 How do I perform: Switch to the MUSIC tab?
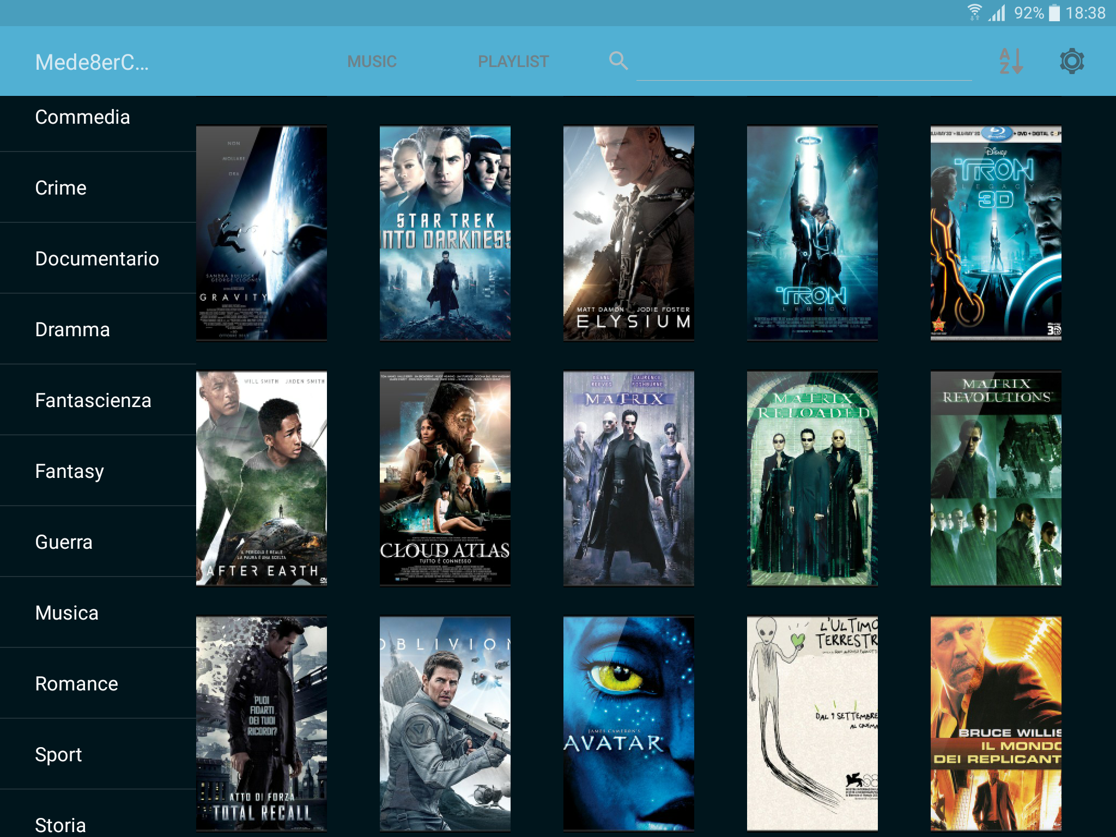tap(372, 62)
